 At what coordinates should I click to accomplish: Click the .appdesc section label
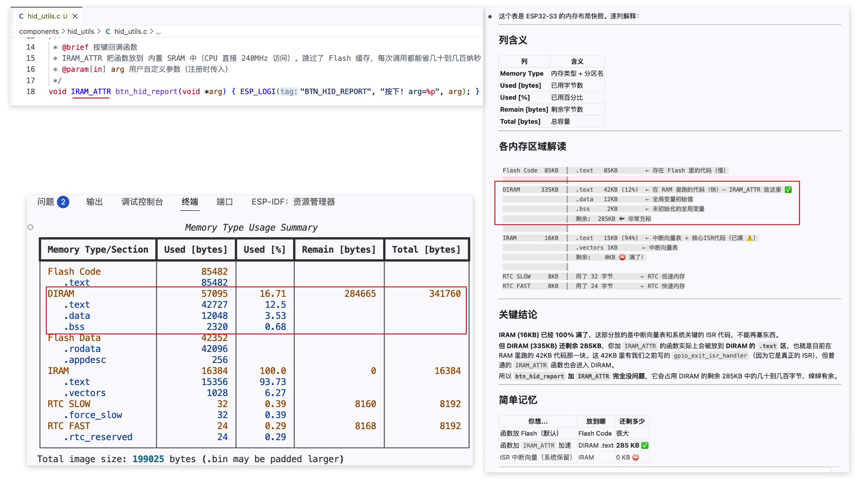(x=85, y=360)
